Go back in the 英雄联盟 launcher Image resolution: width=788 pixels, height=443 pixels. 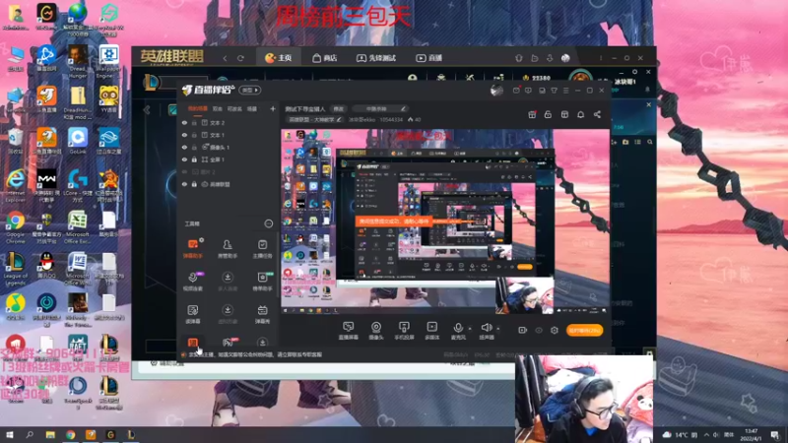(x=226, y=58)
